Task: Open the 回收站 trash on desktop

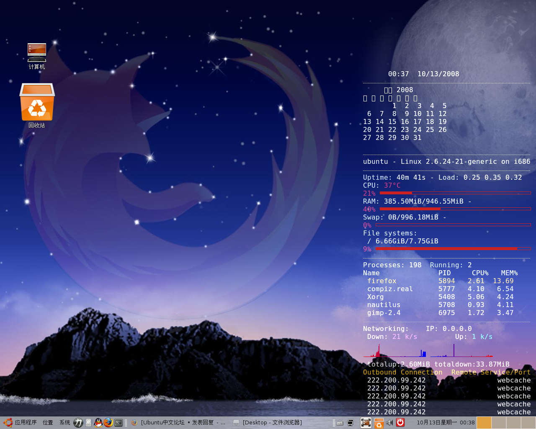Action: [x=37, y=106]
